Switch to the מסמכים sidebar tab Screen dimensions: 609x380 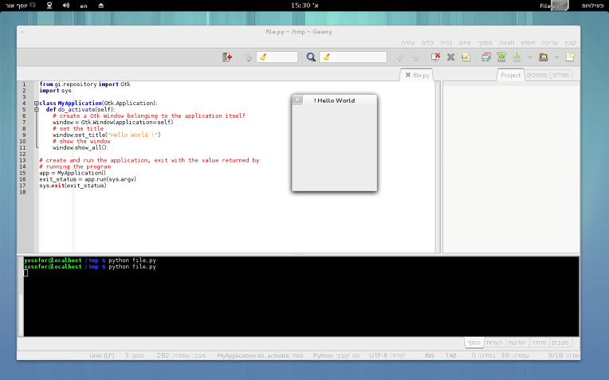coord(536,75)
